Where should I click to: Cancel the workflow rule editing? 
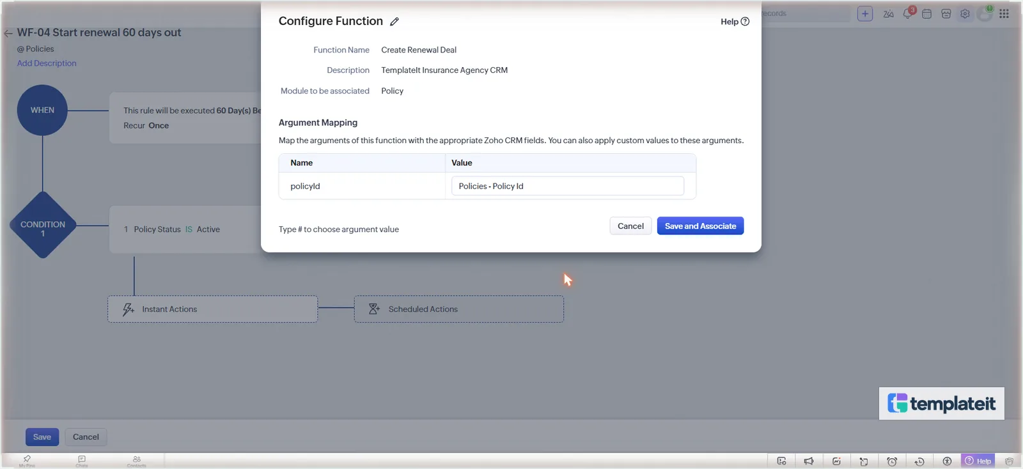[86, 437]
